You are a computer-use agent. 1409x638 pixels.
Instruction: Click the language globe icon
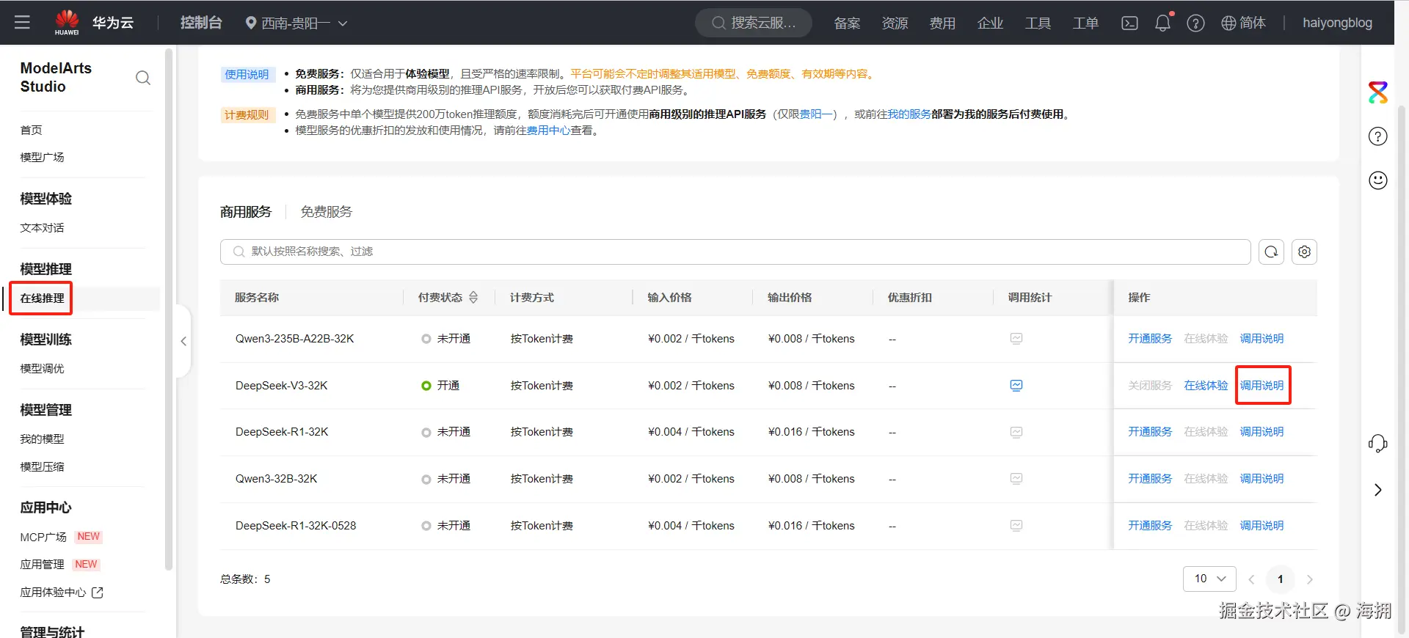click(x=1228, y=23)
